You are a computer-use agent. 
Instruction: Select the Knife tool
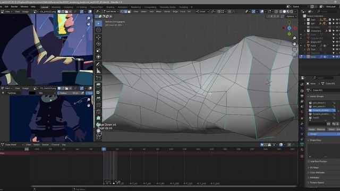coord(98,111)
